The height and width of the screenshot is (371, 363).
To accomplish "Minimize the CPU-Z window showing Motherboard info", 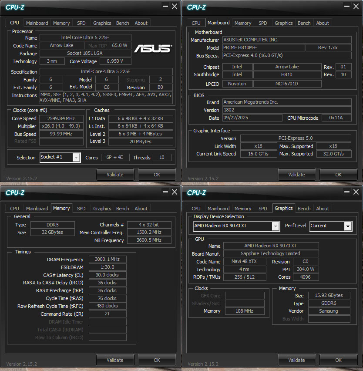I will click(346, 7).
